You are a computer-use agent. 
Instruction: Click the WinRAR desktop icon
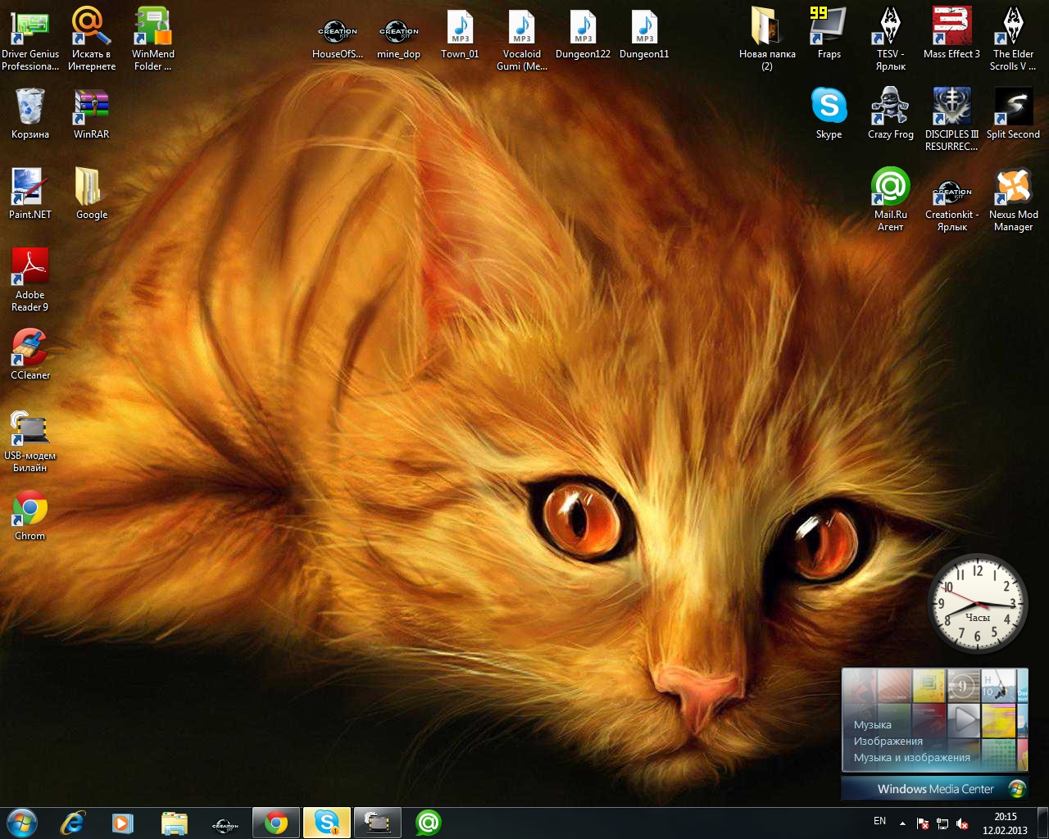pos(91,108)
